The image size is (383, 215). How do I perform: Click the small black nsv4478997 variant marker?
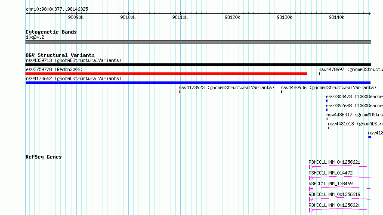[319, 74]
